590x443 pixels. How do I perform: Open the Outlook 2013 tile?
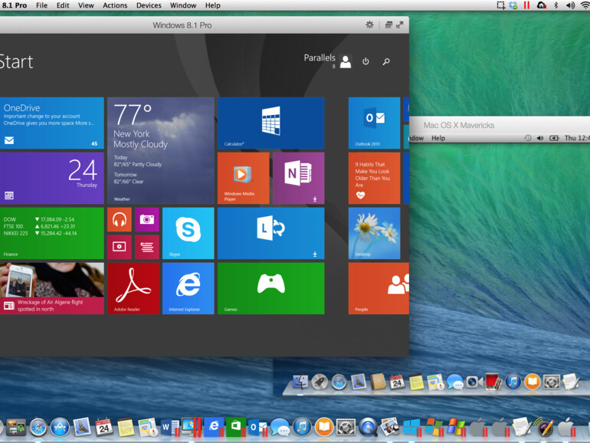374,123
